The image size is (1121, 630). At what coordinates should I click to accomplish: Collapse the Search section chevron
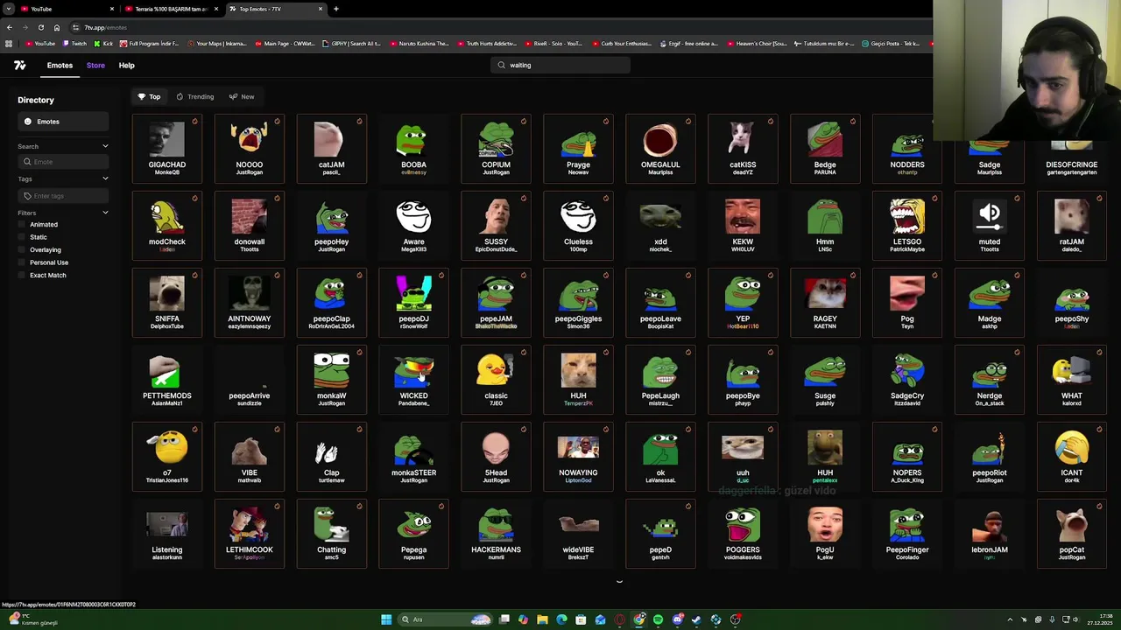click(x=105, y=146)
